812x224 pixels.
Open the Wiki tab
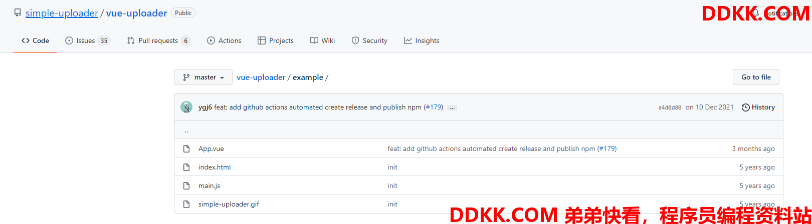[322, 40]
